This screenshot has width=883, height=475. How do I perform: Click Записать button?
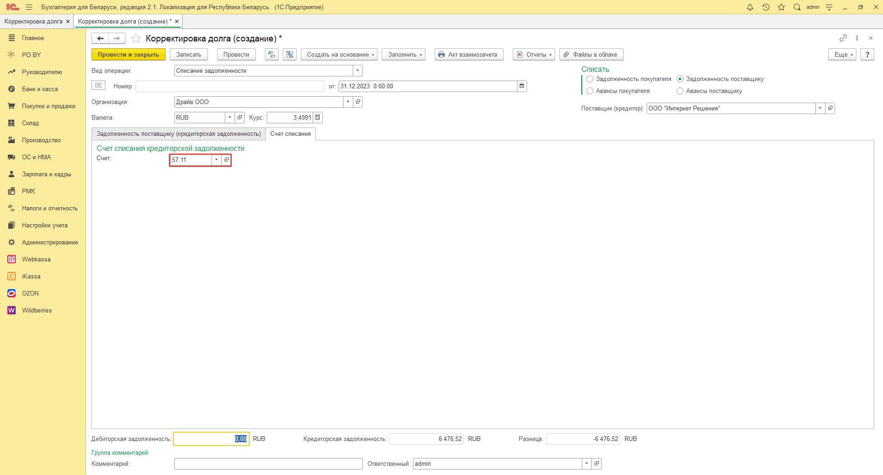(x=189, y=54)
